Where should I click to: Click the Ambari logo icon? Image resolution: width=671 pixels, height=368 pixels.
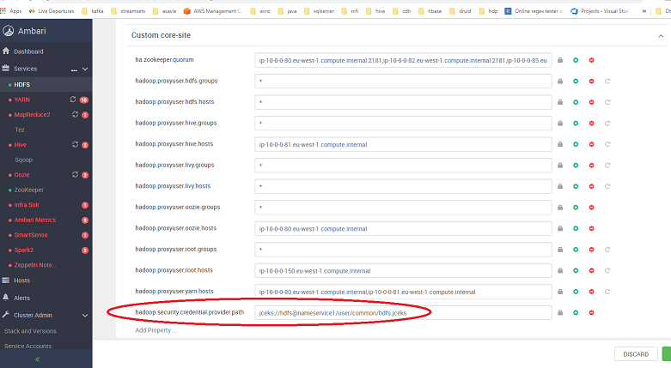(x=8, y=31)
